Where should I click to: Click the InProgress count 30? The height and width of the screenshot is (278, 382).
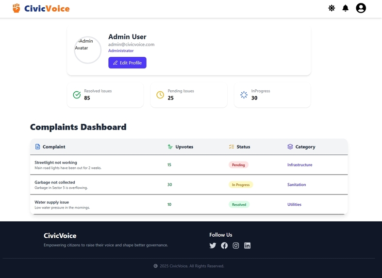[254, 98]
